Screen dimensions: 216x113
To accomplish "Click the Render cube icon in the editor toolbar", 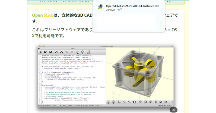I will tap(83, 52).
